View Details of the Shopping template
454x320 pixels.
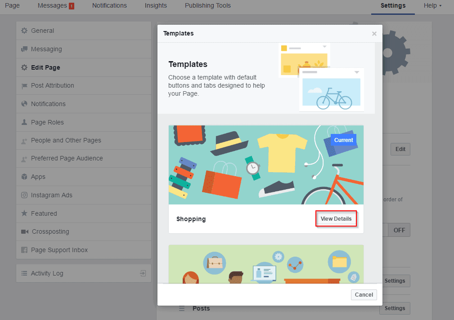[336, 218]
